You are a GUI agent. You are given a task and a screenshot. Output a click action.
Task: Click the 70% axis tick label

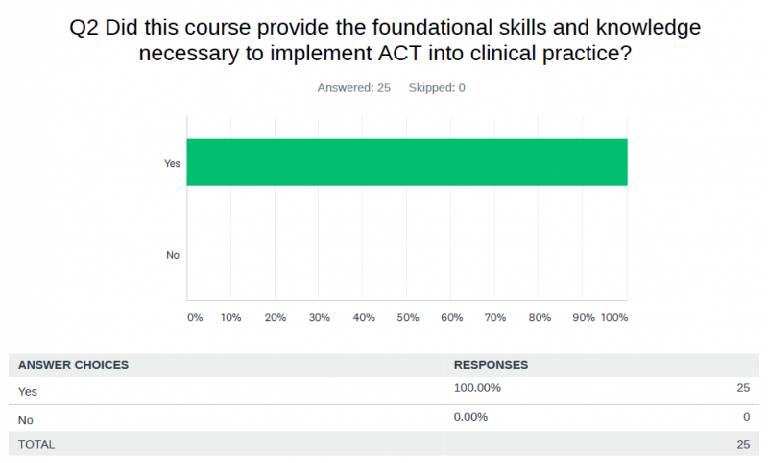pyautogui.click(x=495, y=318)
